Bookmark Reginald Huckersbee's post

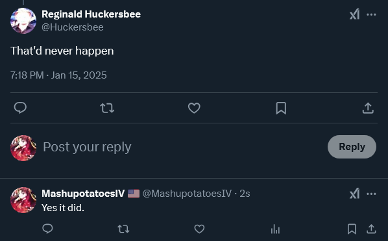(x=281, y=108)
